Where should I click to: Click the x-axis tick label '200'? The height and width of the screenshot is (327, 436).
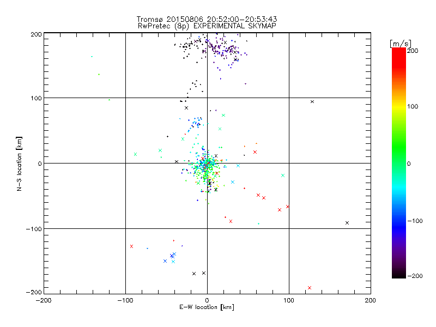371,300
